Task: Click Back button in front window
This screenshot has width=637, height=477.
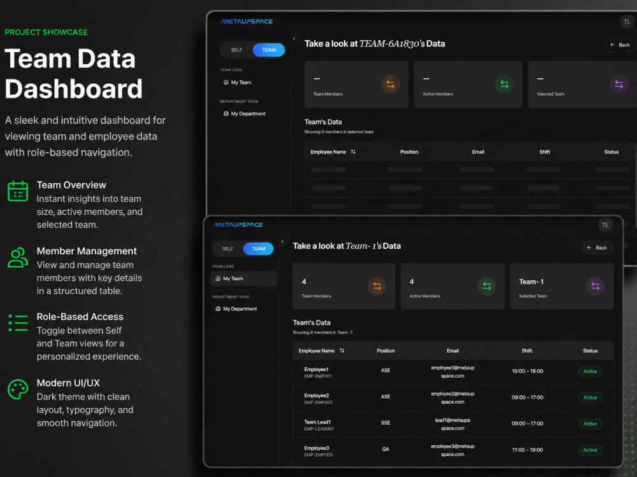Action: coord(597,248)
